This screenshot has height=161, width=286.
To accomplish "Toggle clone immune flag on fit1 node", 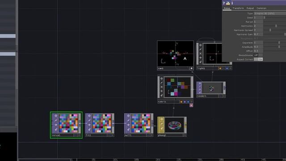I will (89, 120).
